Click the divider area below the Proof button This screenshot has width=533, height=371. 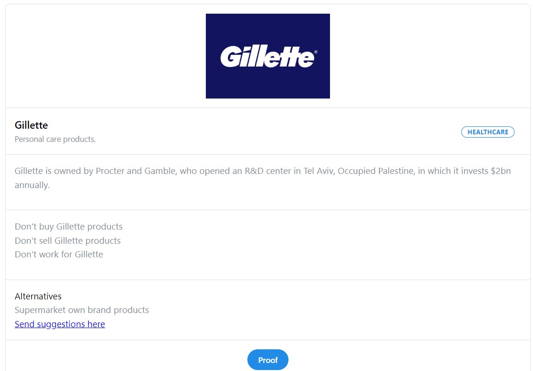click(x=268, y=371)
